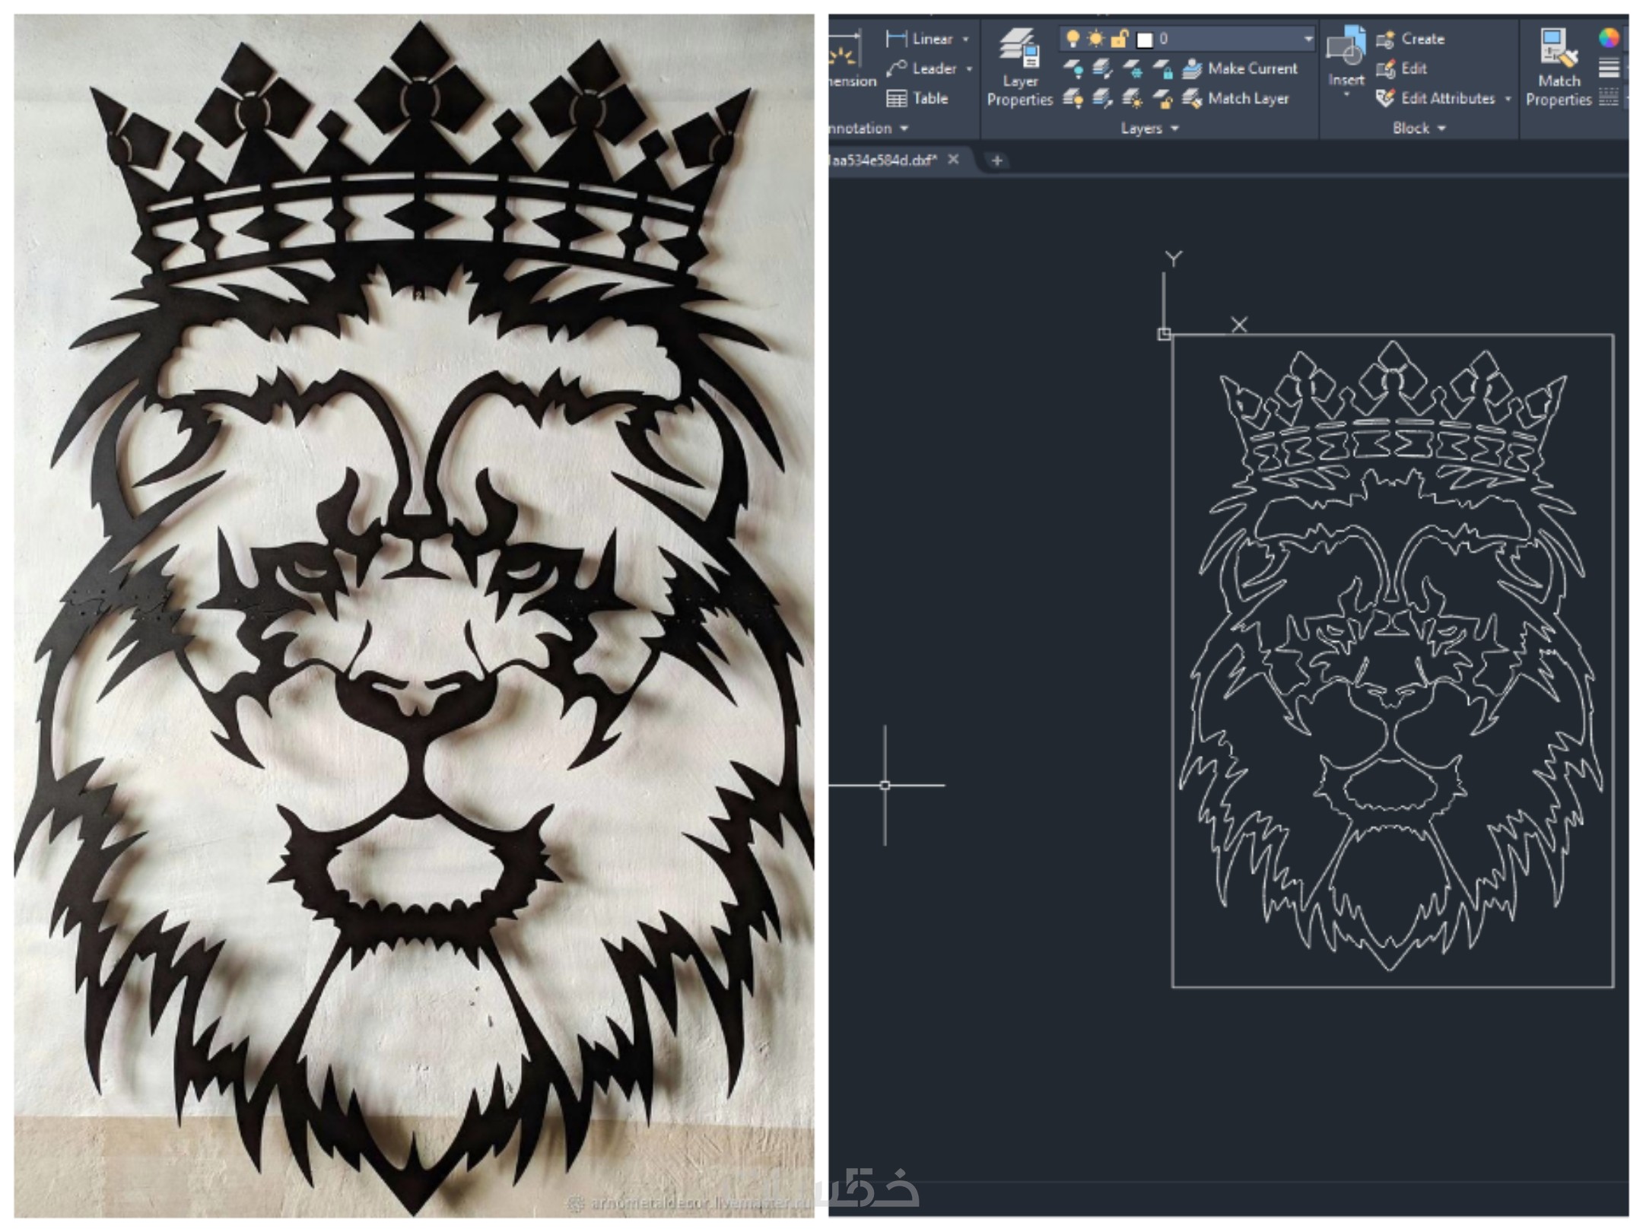The image size is (1643, 1232).
Task: Open the Linear dimension dropdown arrow
Action: (966, 39)
